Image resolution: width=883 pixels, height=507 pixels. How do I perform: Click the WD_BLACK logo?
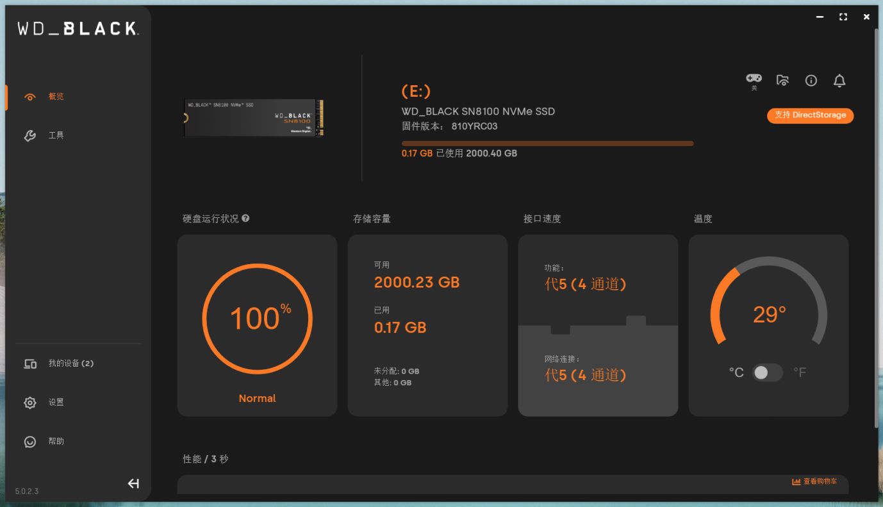pos(78,29)
